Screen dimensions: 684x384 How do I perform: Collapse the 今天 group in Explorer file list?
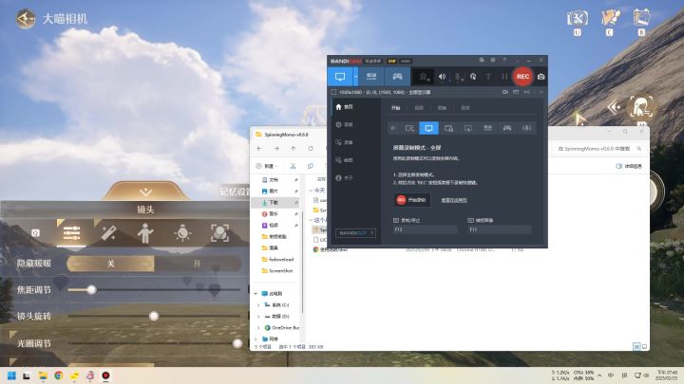tap(311, 191)
